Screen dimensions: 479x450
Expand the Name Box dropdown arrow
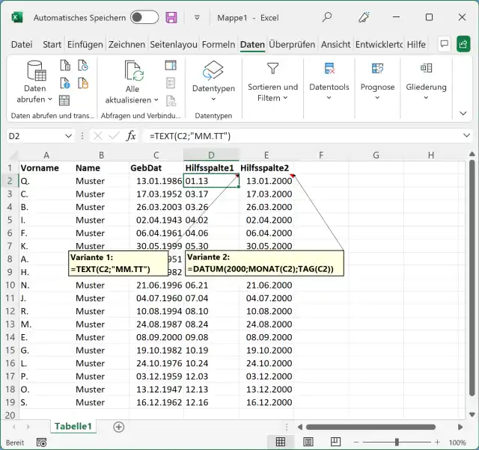point(69,135)
